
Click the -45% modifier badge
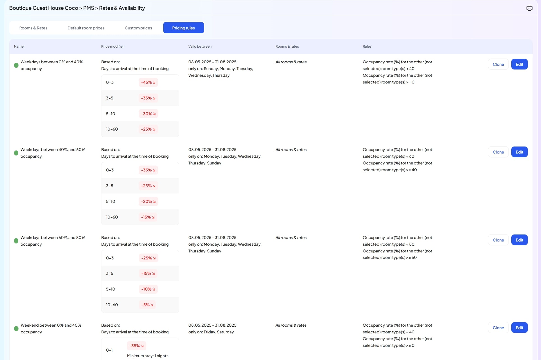point(148,82)
